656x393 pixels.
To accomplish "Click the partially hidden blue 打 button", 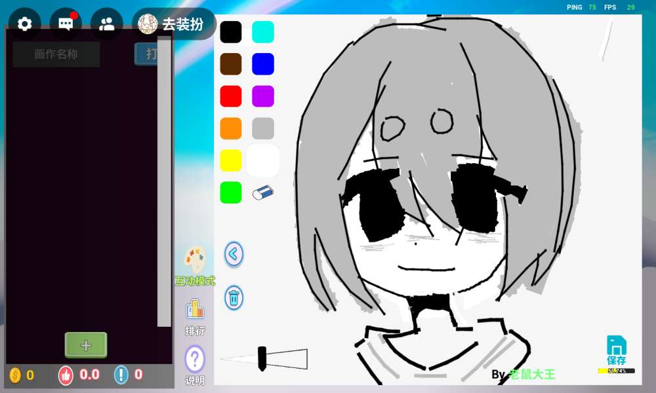I will tap(146, 54).
